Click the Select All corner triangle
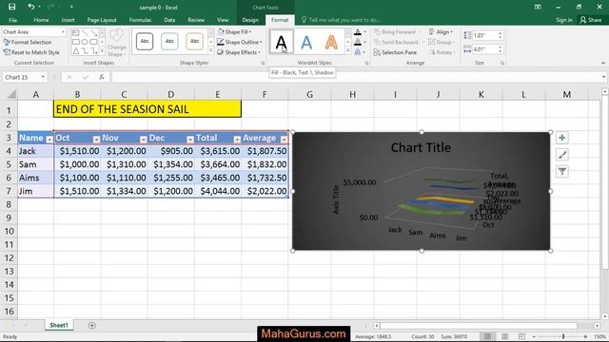The height and width of the screenshot is (342, 609). click(x=12, y=94)
